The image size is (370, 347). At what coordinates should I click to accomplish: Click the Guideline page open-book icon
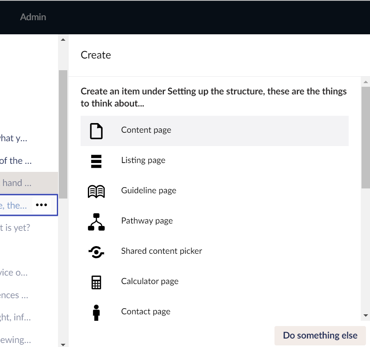point(96,191)
